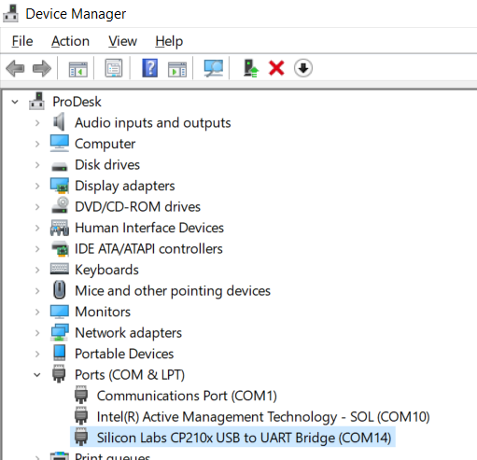477x460 pixels.
Task: Scan for hardware changes monitor icon
Action: [x=214, y=68]
